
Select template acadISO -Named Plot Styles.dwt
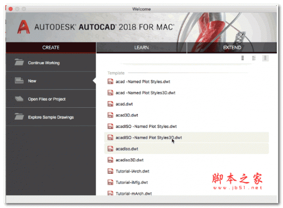146,127
